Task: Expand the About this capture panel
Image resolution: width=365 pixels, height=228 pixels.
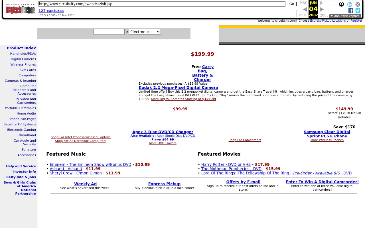Action: pyautogui.click(x=345, y=16)
